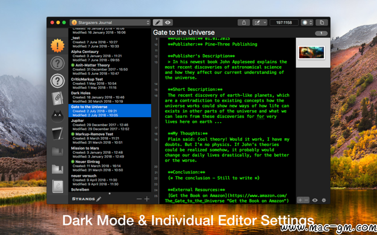Select the orange exclamation starburst journal icon

[x=57, y=45]
